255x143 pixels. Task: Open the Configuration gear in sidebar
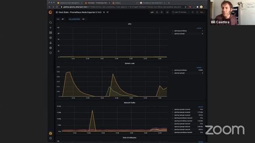51,48
